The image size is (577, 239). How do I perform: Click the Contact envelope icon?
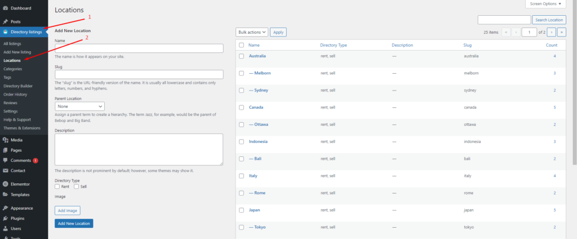(x=6, y=171)
